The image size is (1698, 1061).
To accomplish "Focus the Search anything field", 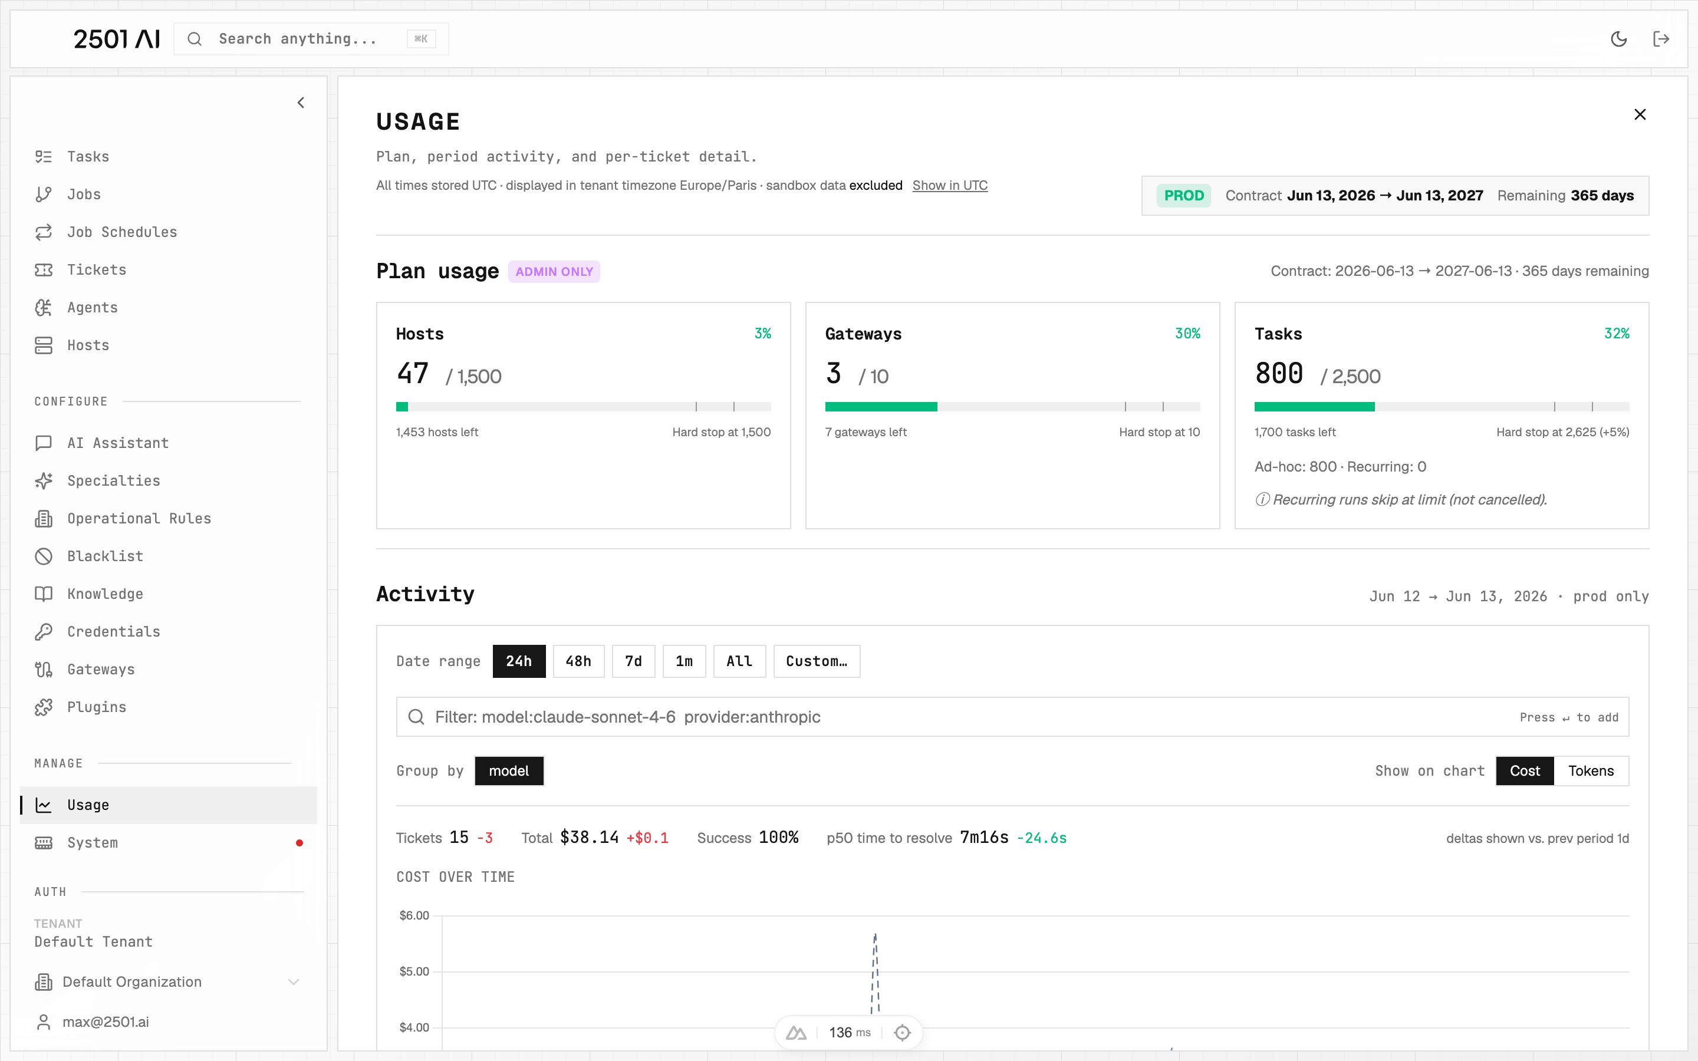I will [311, 38].
